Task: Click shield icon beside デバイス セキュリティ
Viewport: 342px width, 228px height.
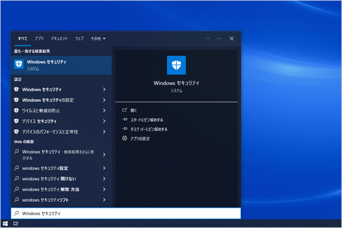Action: point(16,121)
